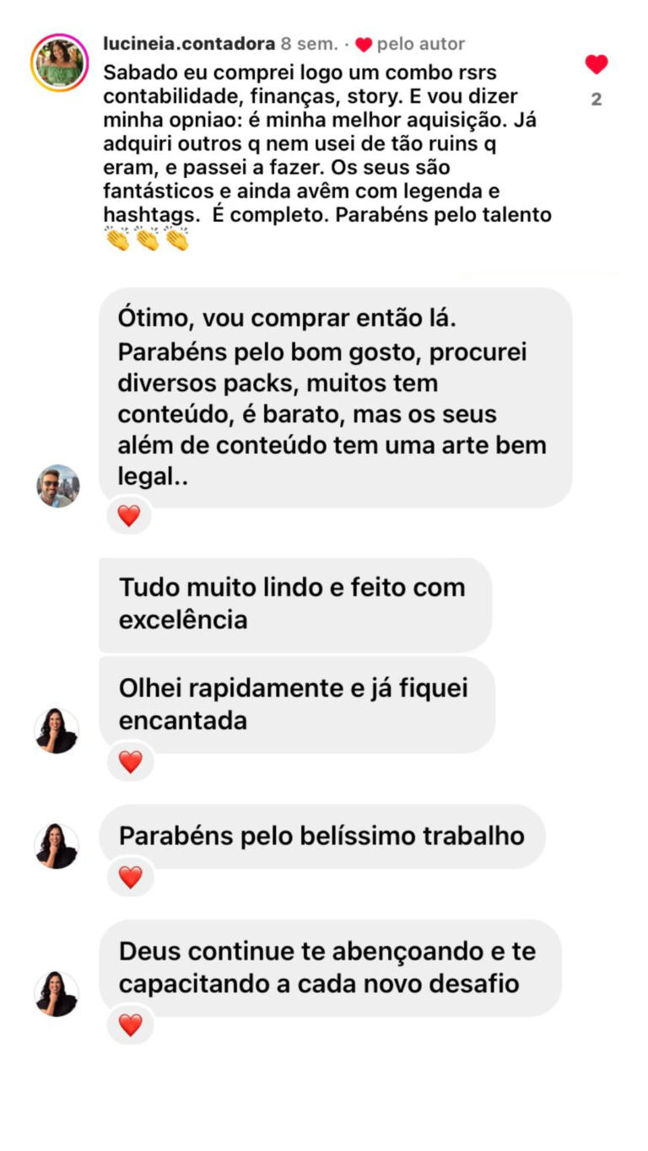Tap the heart reaction under the 'Ótimo, vou comprar' message
The image size is (648, 1151).
(129, 515)
